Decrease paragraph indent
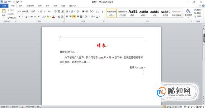The height and width of the screenshot is (108, 205). click(x=83, y=11)
